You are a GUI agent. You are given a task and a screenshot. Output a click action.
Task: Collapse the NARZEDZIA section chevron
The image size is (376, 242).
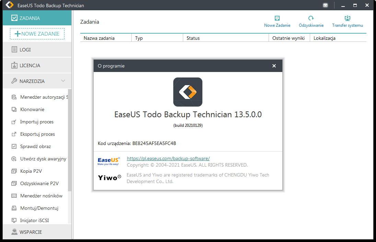point(63,81)
